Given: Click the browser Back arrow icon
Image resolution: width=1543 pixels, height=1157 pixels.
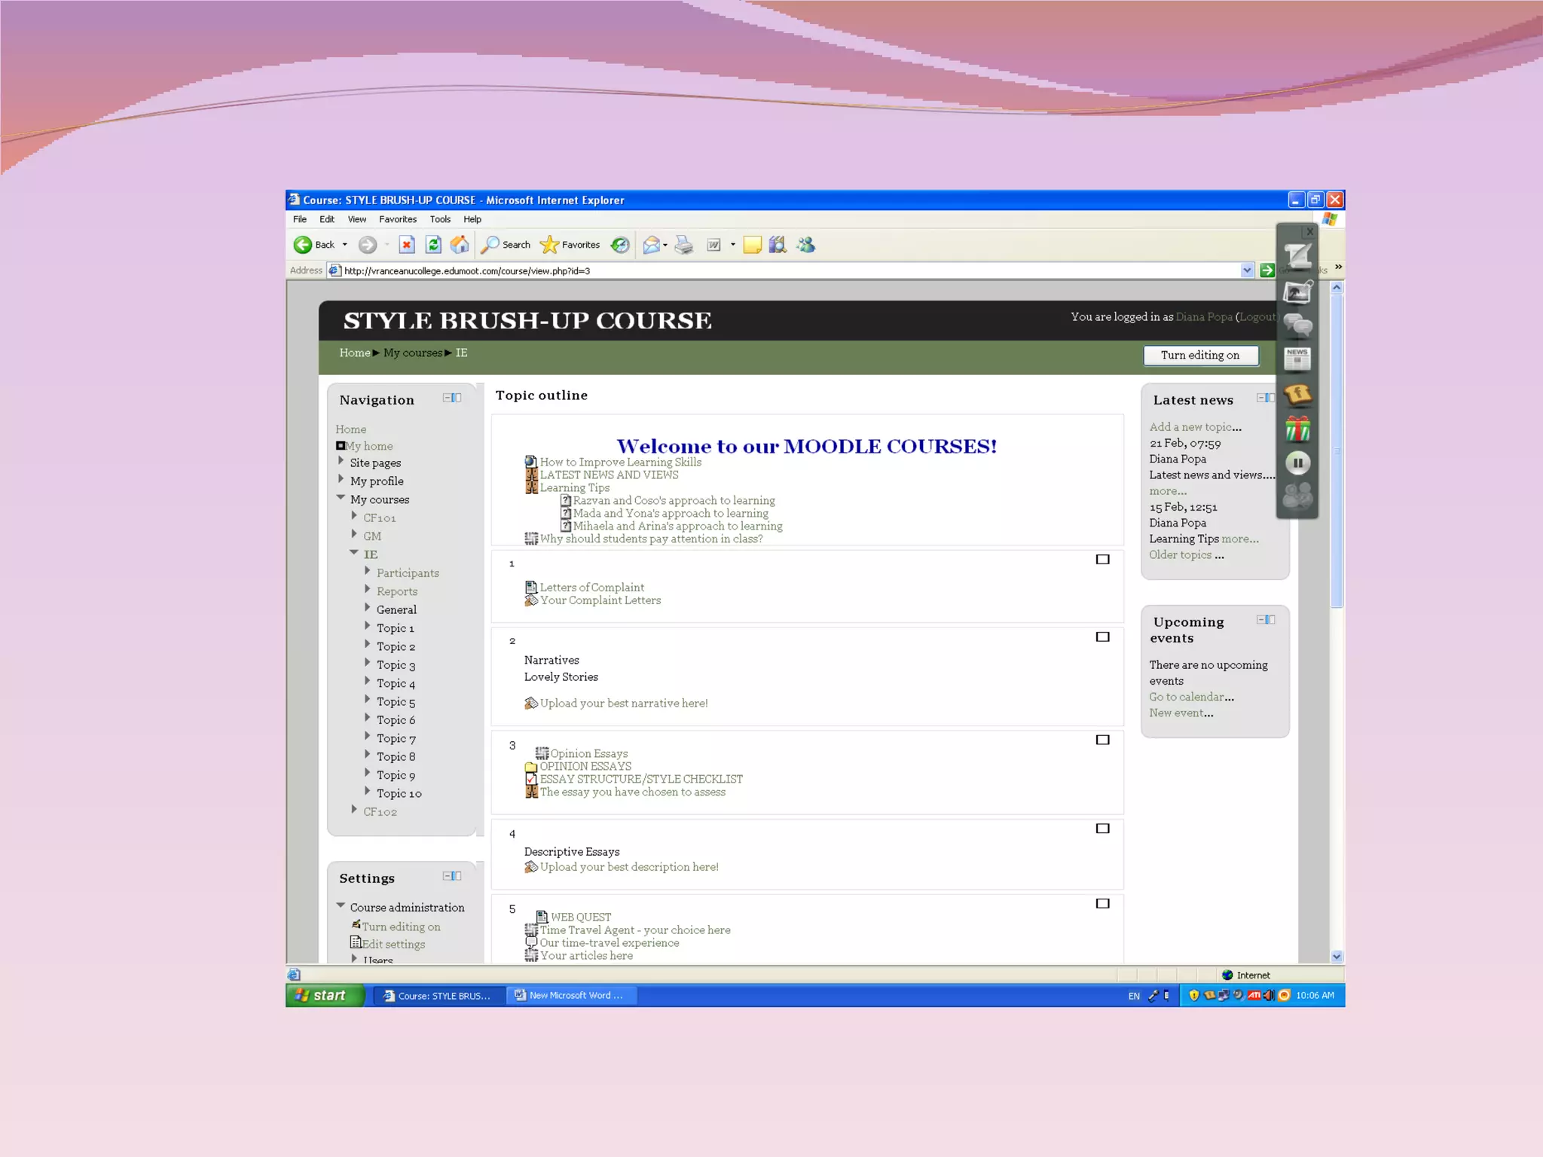Looking at the screenshot, I should tap(303, 244).
